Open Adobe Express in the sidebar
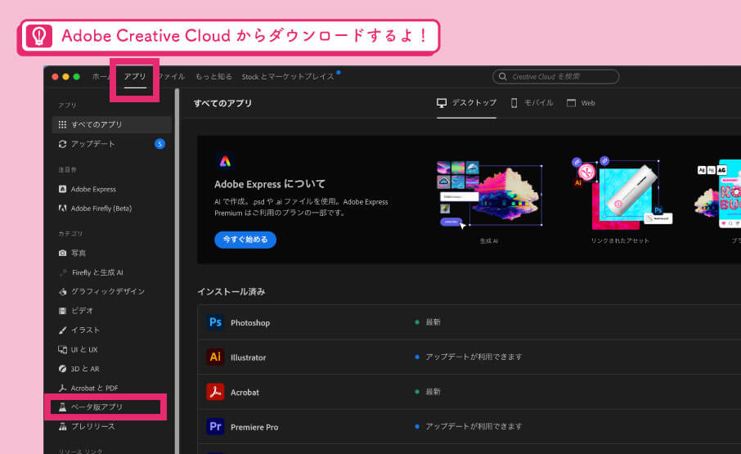Image resolution: width=741 pixels, height=454 pixels. (93, 189)
